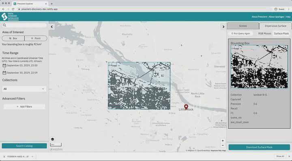Select Point area of interest mode
The width and height of the screenshot is (292, 161).
click(x=36, y=39)
